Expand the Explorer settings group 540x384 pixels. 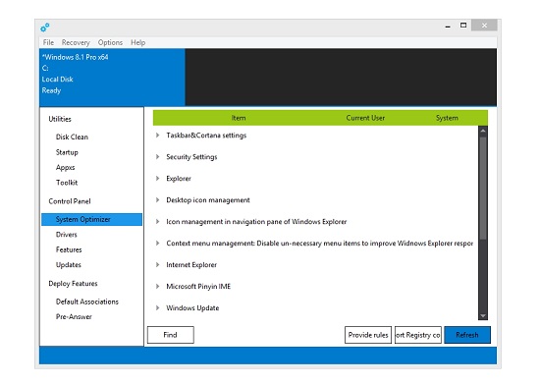tap(157, 179)
